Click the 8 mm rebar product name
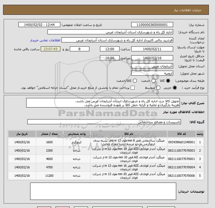 pos(129,142)
